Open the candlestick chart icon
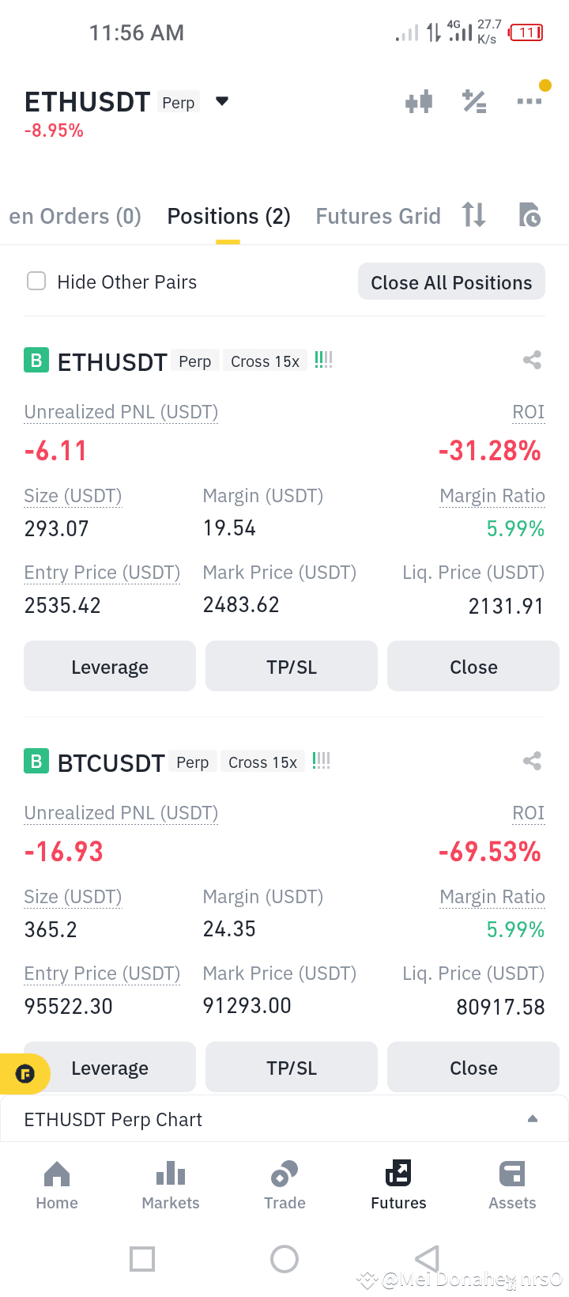The height and width of the screenshot is (1297, 569). point(419,101)
